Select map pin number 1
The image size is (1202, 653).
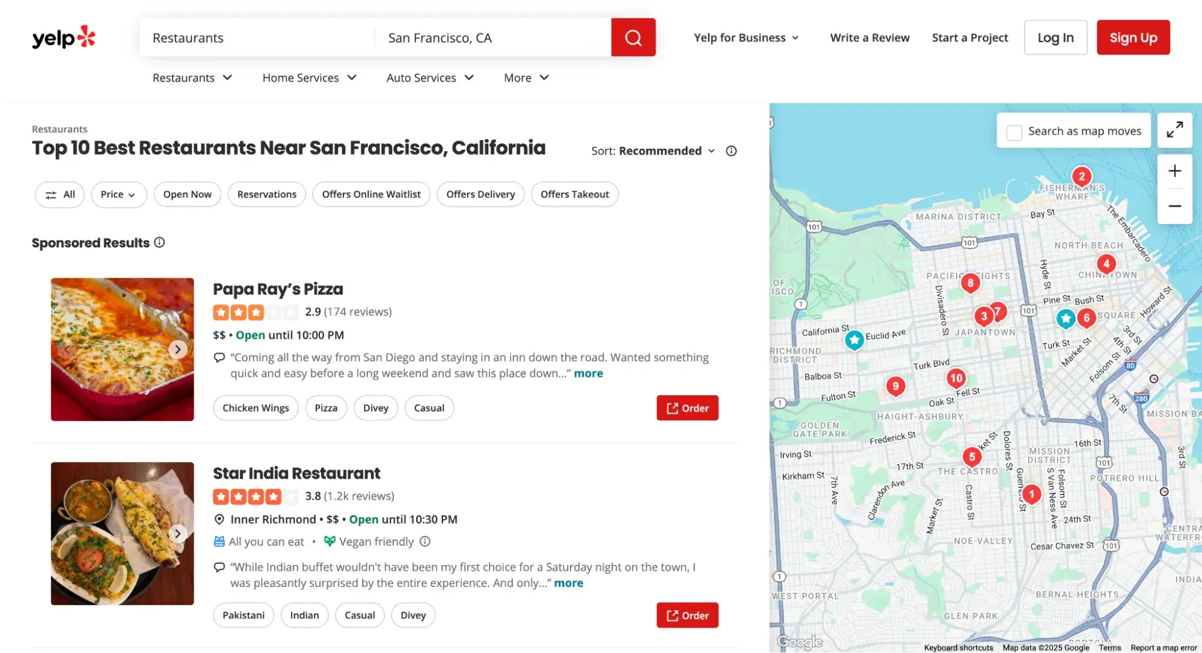point(1032,494)
